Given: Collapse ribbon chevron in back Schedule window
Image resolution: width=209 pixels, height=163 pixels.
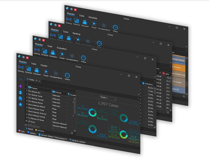Looking at the screenshot, I should pyautogui.click(x=187, y=47).
